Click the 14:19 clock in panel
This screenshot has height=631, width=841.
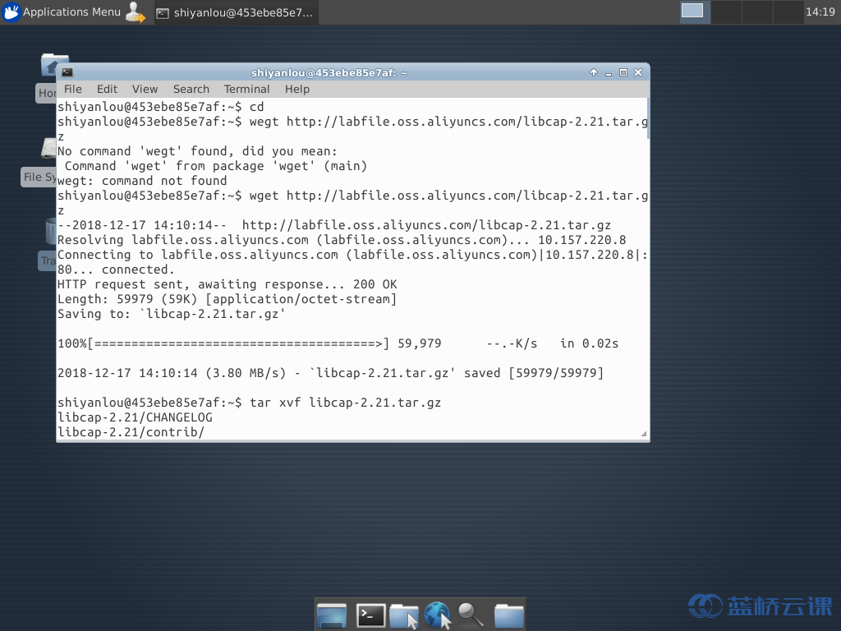tap(820, 12)
